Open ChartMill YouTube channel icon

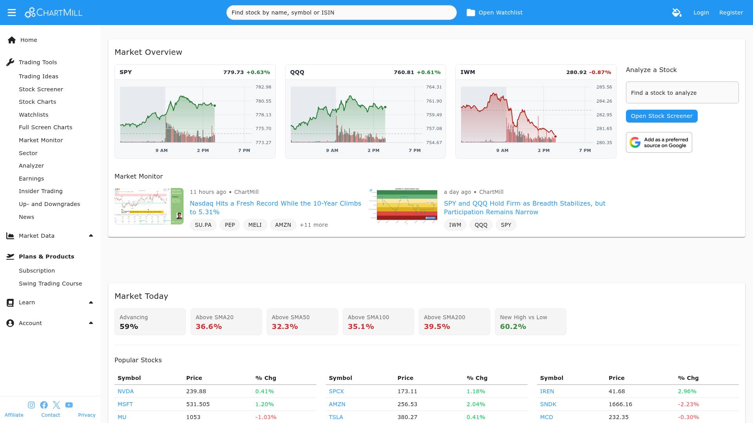(69, 405)
